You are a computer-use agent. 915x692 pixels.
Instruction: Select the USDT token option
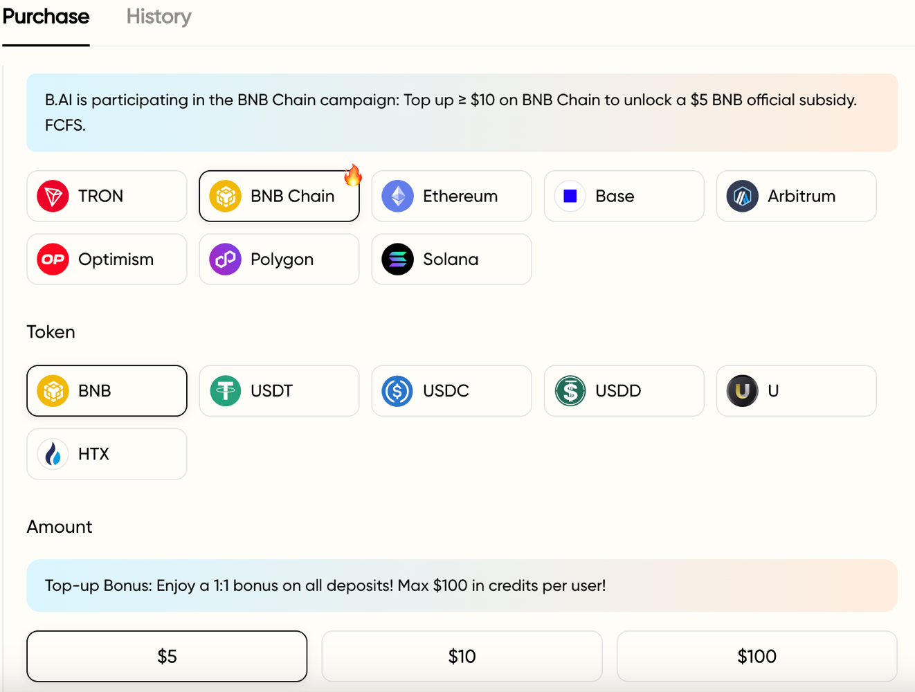pos(279,391)
